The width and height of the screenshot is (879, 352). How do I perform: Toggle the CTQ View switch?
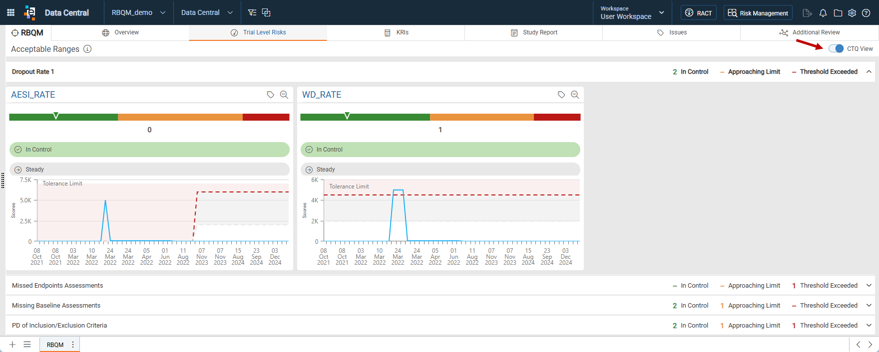click(x=836, y=48)
